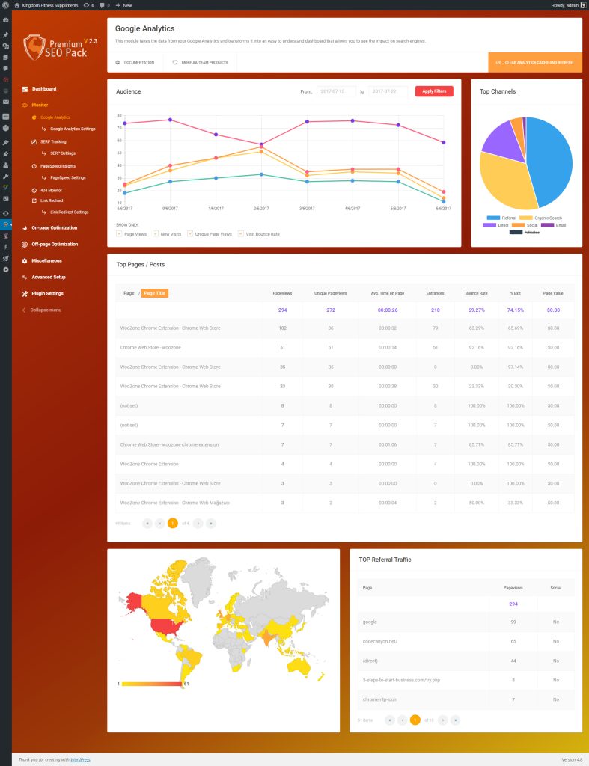Toggle the Page Views checkbox

[119, 233]
